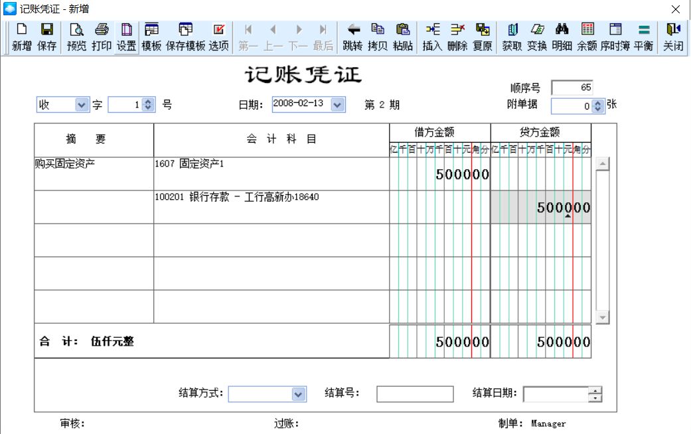Click the total debit amount 500000
Screen dimensions: 691x434
click(440, 342)
